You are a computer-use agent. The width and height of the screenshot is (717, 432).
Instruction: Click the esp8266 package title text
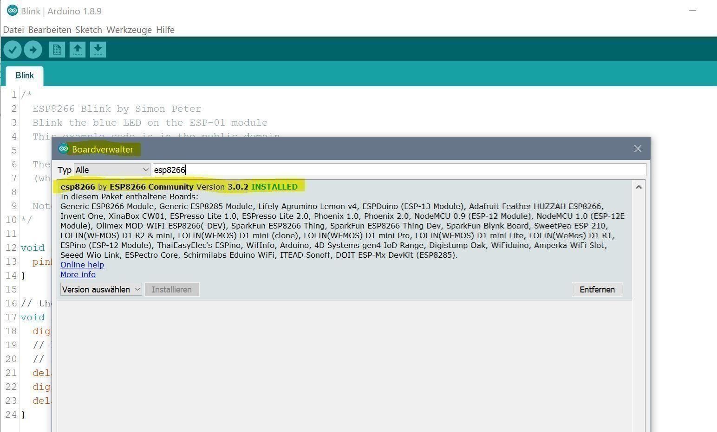pos(78,187)
